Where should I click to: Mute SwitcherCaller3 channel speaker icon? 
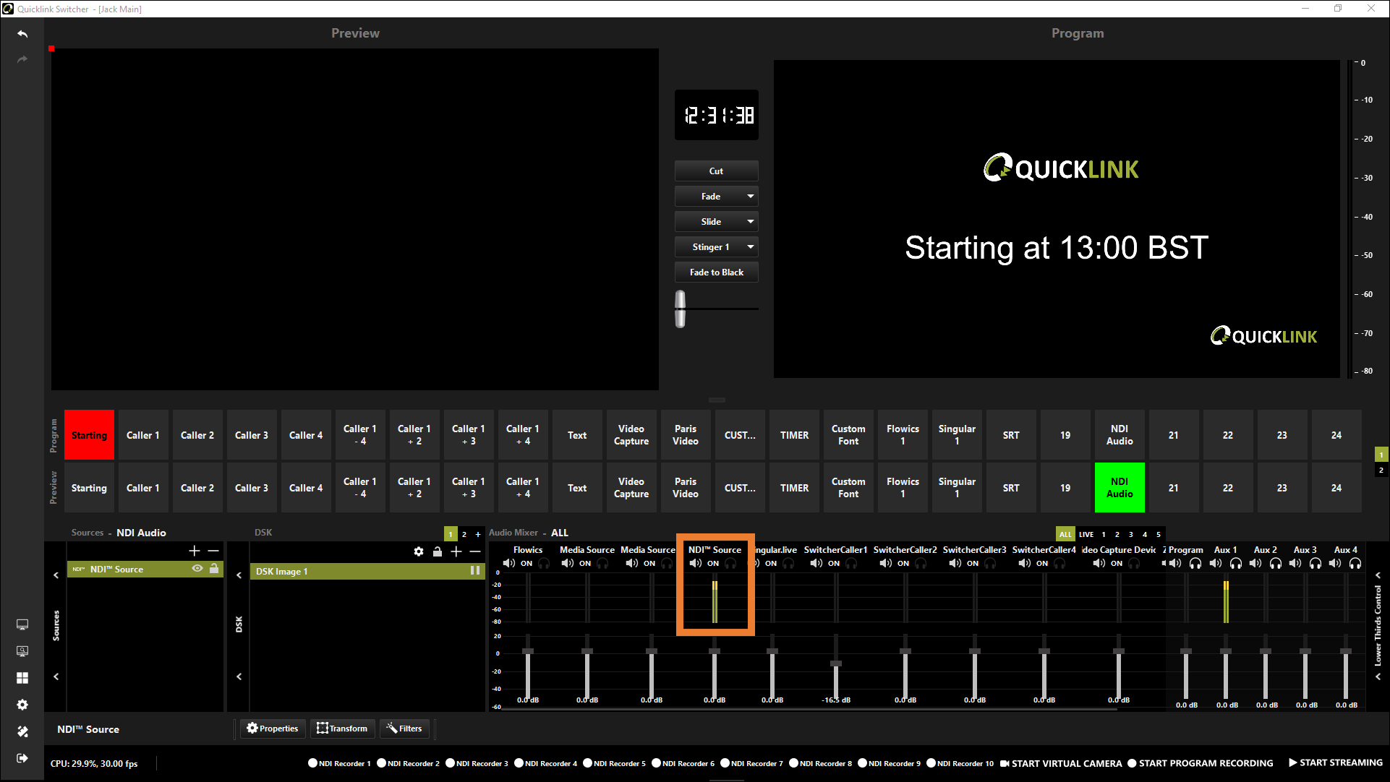click(x=955, y=563)
